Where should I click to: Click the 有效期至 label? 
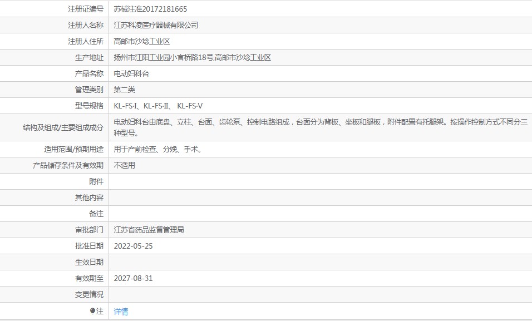click(89, 278)
